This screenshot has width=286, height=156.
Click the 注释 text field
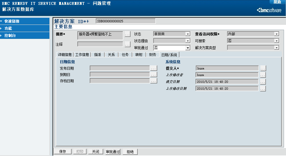point(100,44)
